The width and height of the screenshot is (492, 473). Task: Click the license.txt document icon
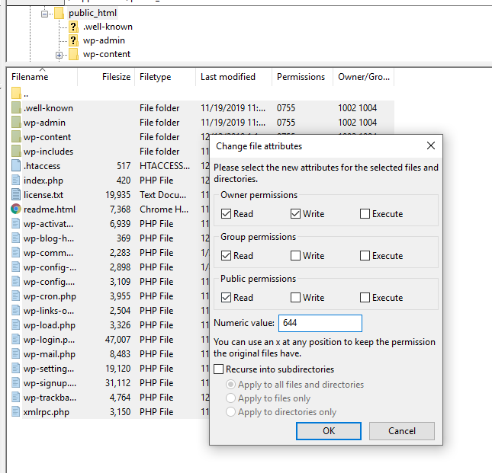click(17, 195)
